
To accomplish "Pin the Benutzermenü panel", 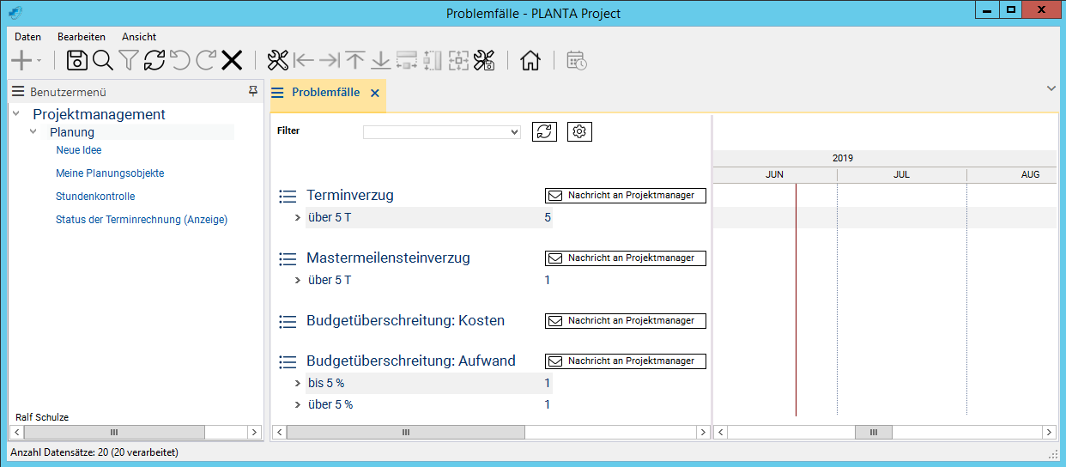I will point(252,91).
